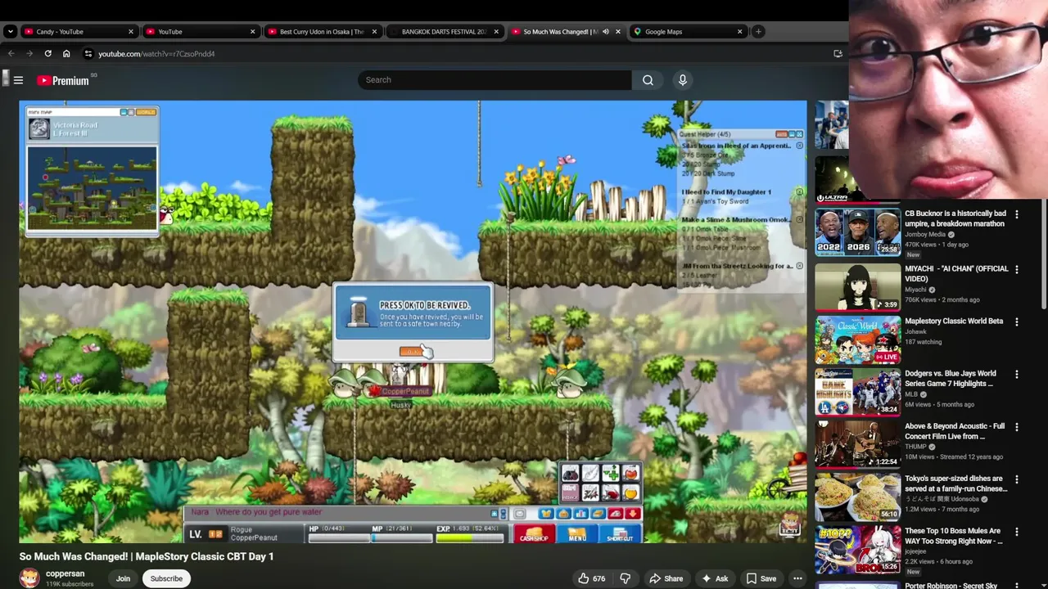Open a new tab with the plus icon
This screenshot has width=1048, height=589.
pyautogui.click(x=758, y=32)
